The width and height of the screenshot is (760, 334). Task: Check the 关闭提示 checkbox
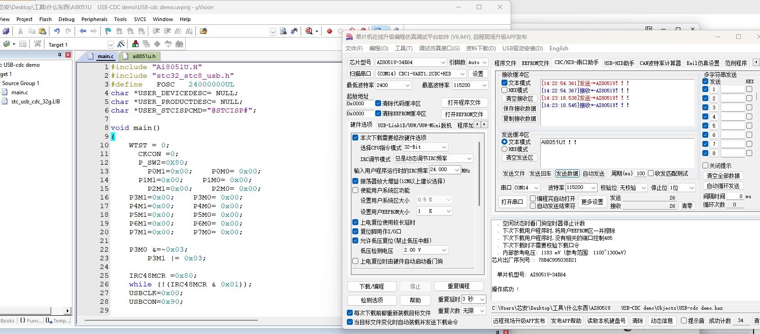(706, 166)
